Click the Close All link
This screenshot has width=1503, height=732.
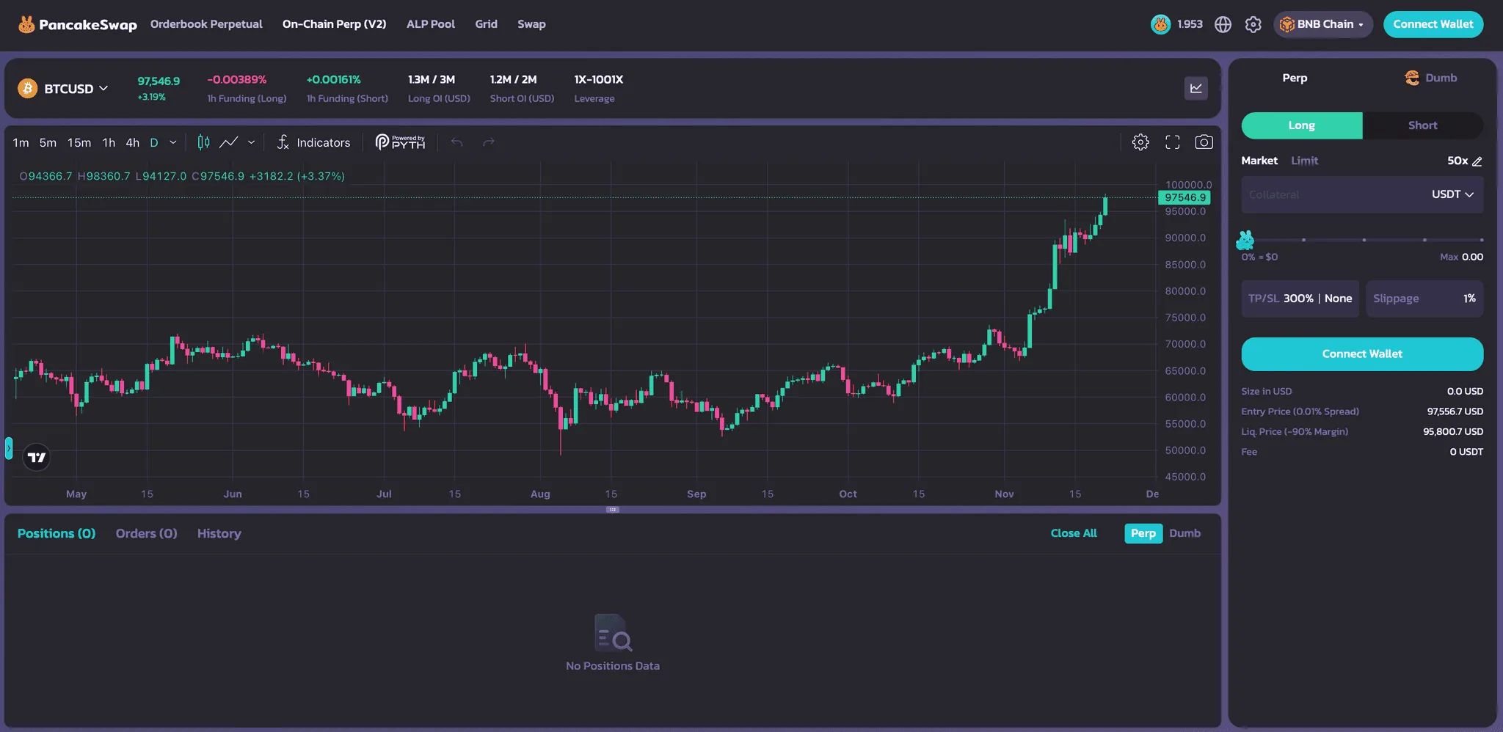1073,533
